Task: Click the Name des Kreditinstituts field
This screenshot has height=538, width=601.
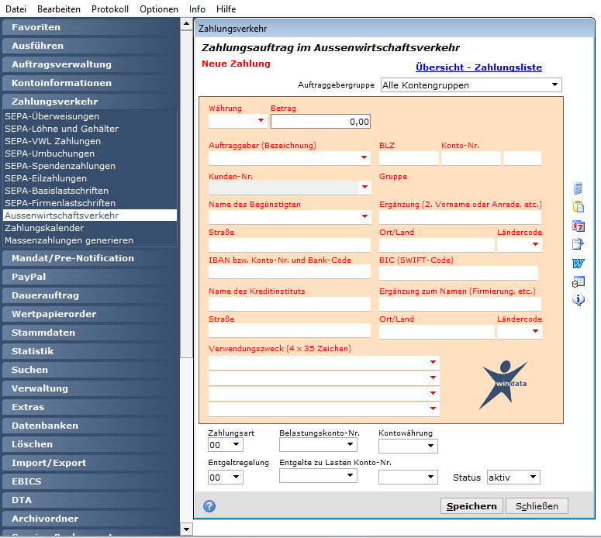Action: [289, 304]
